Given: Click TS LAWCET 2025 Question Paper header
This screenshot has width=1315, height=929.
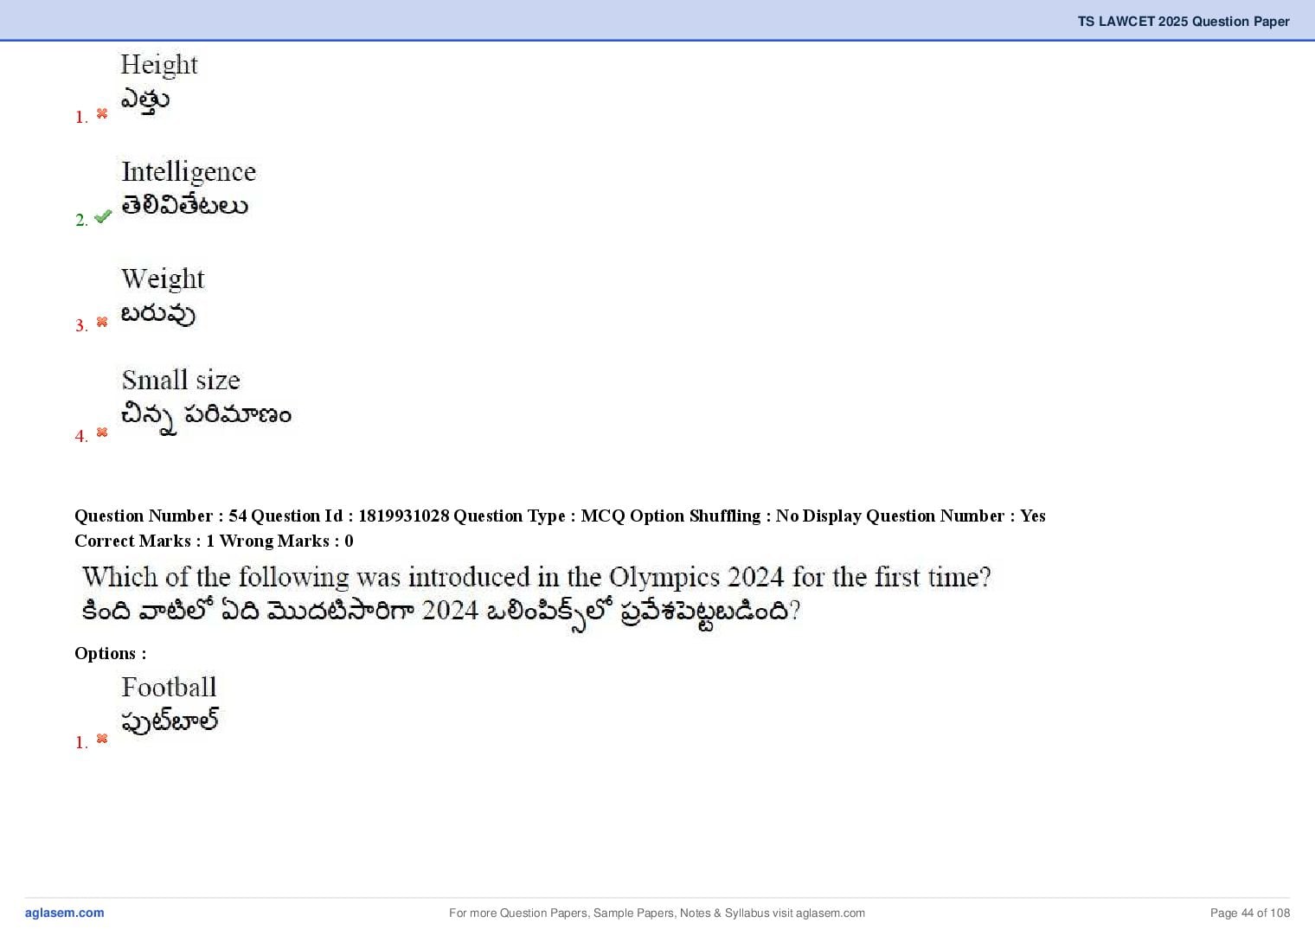Looking at the screenshot, I should (x=1183, y=22).
